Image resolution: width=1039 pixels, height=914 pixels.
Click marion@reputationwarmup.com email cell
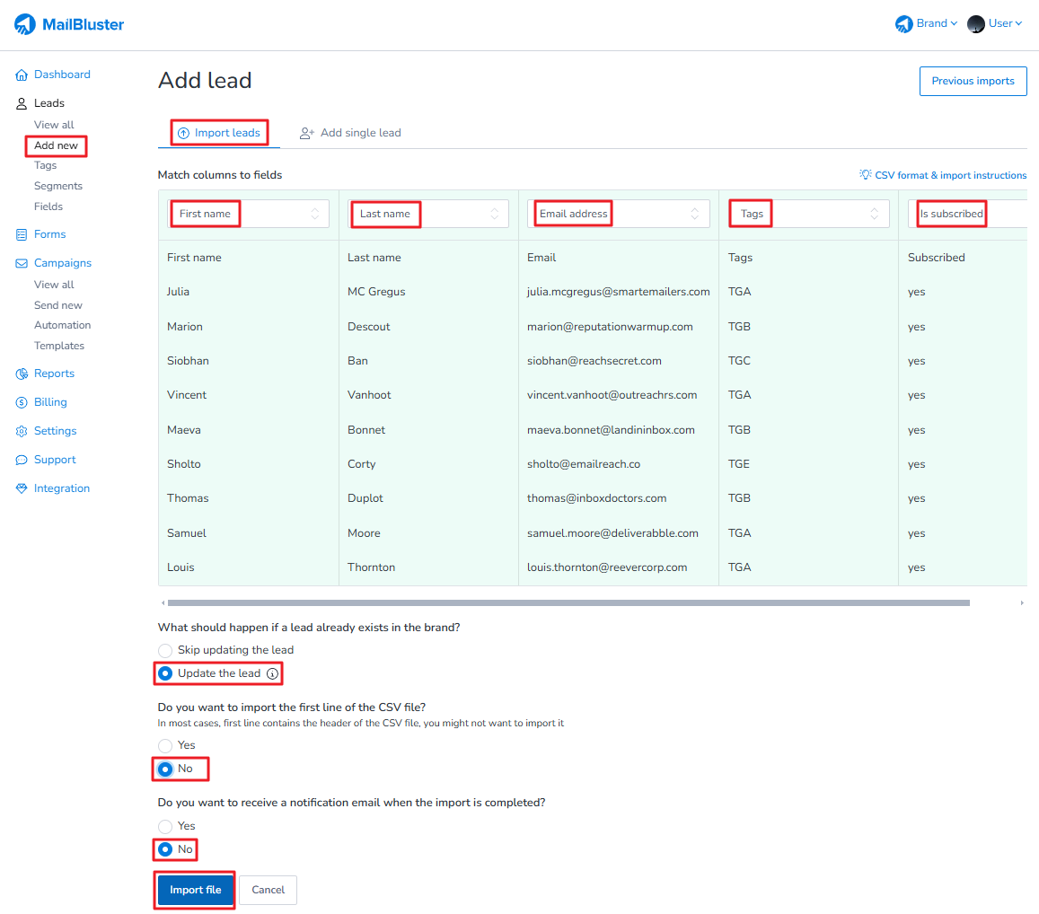[610, 327]
